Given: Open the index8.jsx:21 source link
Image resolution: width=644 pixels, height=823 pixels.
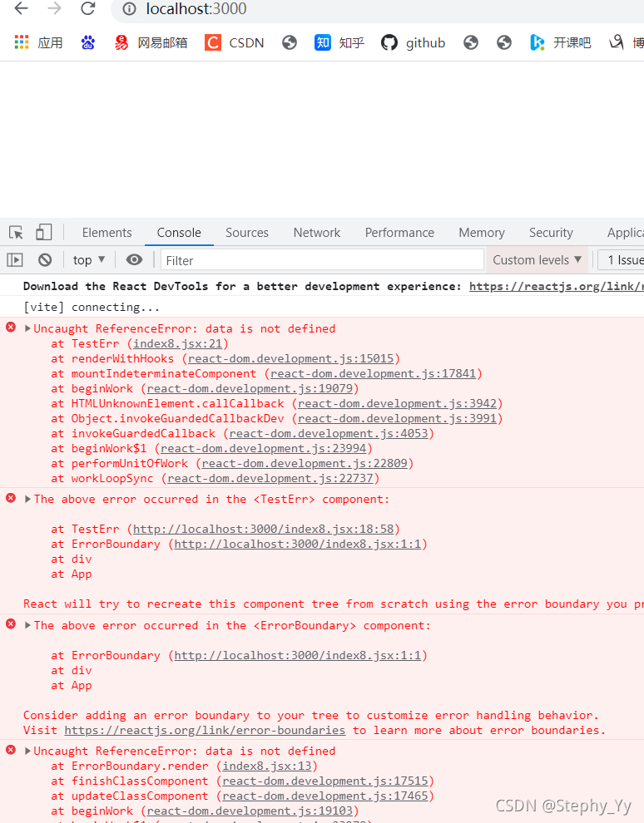Looking at the screenshot, I should click(x=177, y=344).
